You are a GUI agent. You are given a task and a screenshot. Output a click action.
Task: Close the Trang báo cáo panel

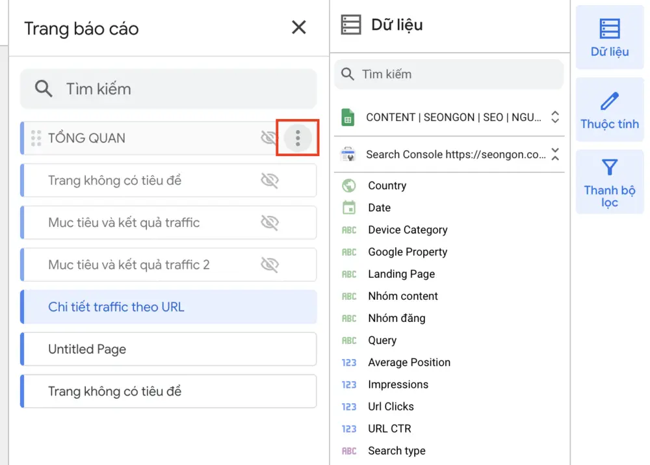(x=298, y=27)
